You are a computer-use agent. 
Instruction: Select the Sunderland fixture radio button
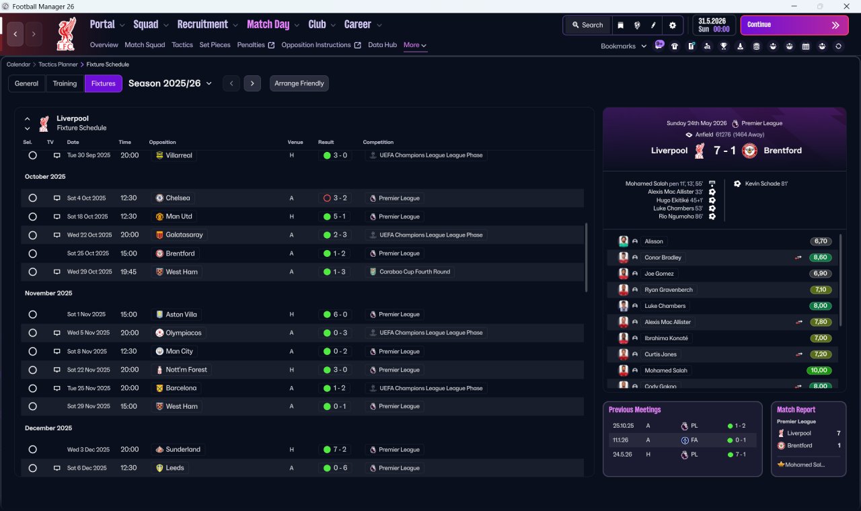pos(32,450)
